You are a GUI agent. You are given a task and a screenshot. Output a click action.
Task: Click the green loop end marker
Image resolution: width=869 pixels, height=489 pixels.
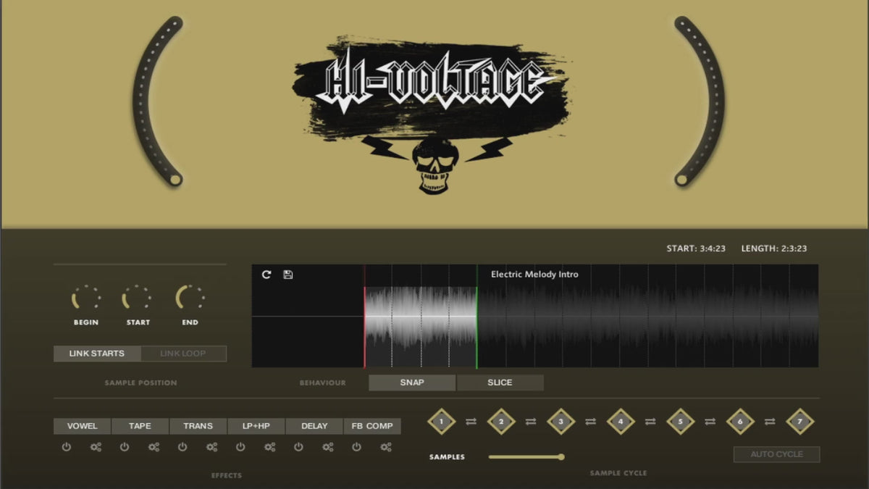(477, 317)
